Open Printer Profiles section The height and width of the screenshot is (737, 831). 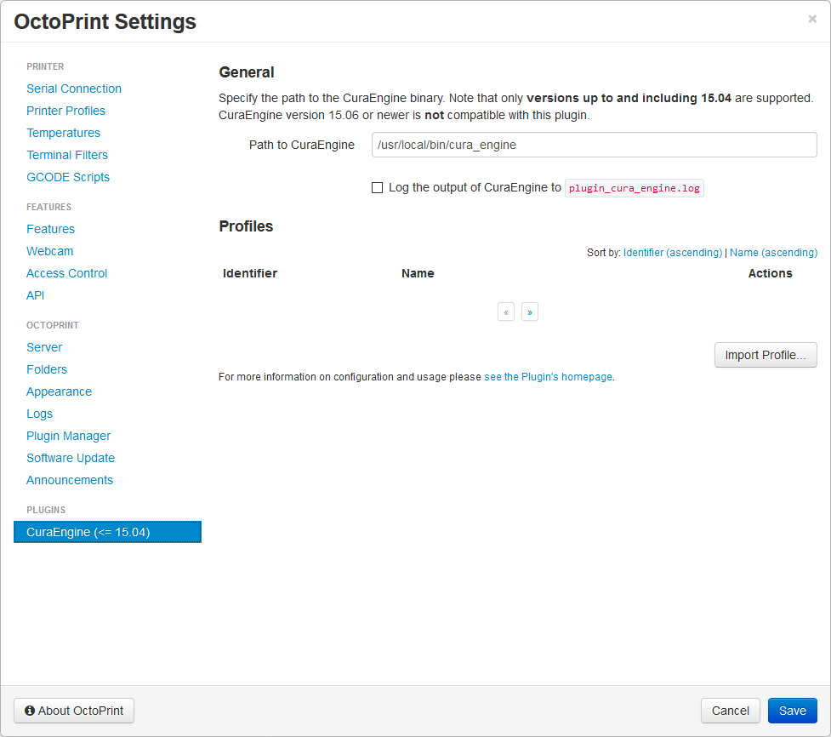click(65, 111)
